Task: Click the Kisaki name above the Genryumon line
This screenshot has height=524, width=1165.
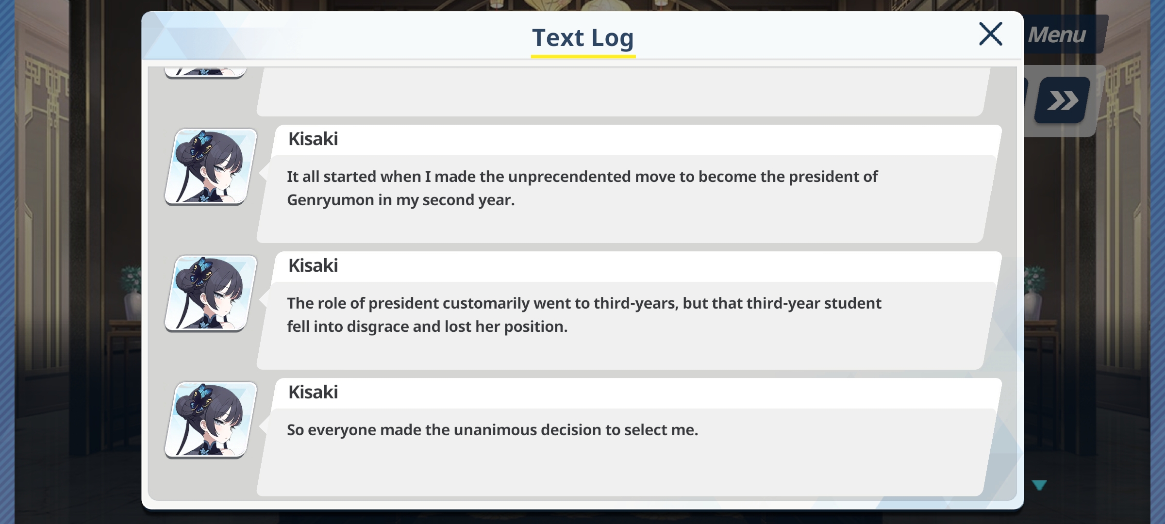Action: coord(313,139)
